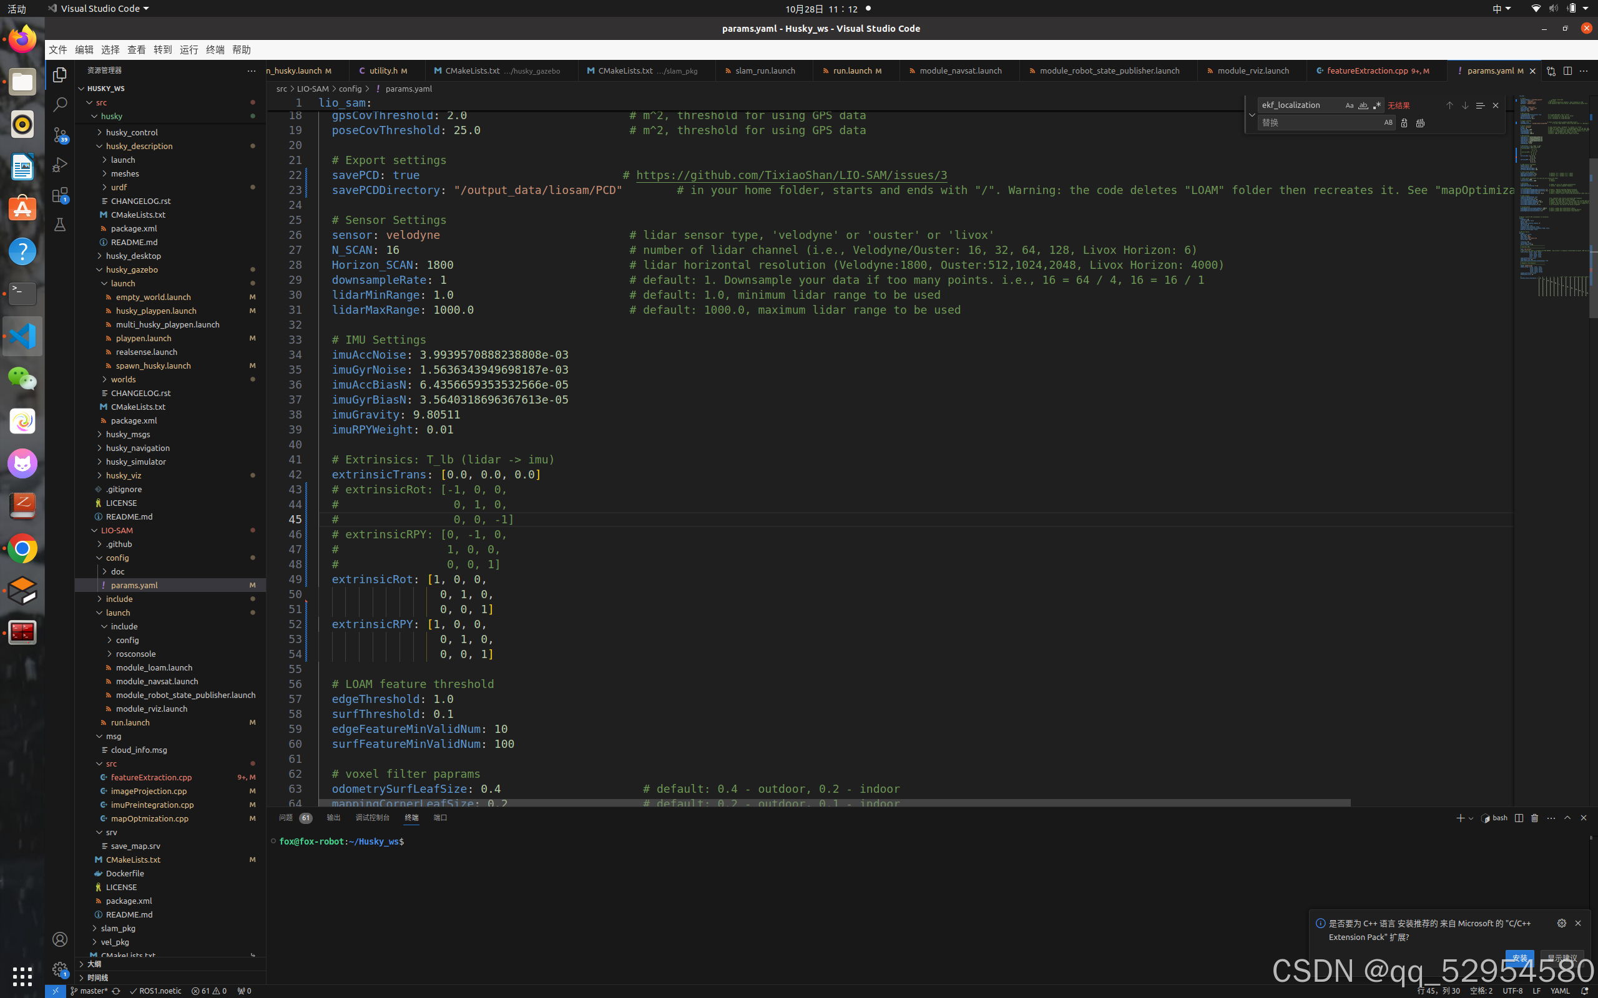
Task: Open Source Control view with 39 changes
Action: [59, 135]
